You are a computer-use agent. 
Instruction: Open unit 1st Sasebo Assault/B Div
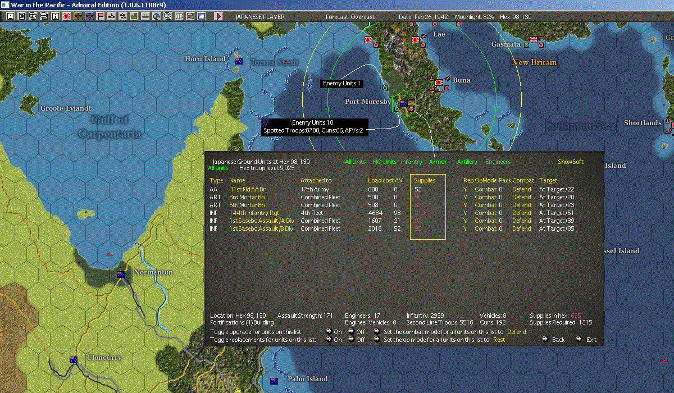261,229
